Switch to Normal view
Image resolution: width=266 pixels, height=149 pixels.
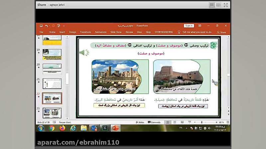pyautogui.click(x=168, y=122)
